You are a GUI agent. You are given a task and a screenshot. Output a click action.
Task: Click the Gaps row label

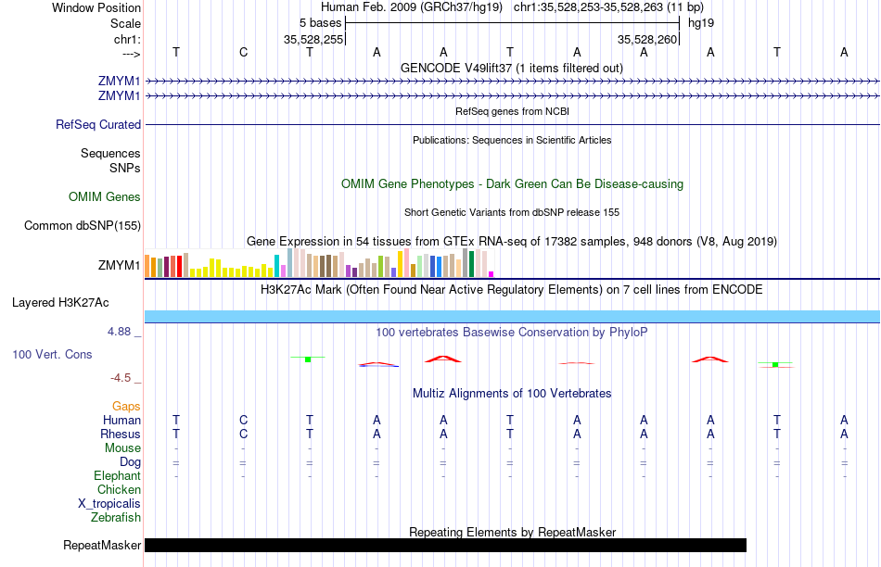coord(126,406)
